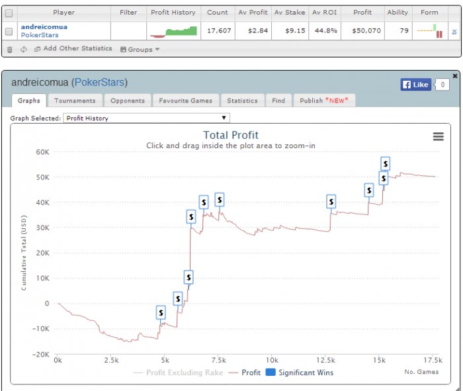Screen dimensions: 463x391
Task: Expand the Groups dropdown
Action: pos(140,49)
